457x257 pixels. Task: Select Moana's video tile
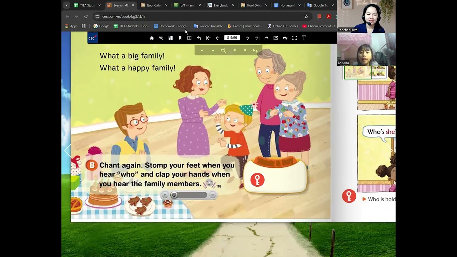tap(366, 49)
